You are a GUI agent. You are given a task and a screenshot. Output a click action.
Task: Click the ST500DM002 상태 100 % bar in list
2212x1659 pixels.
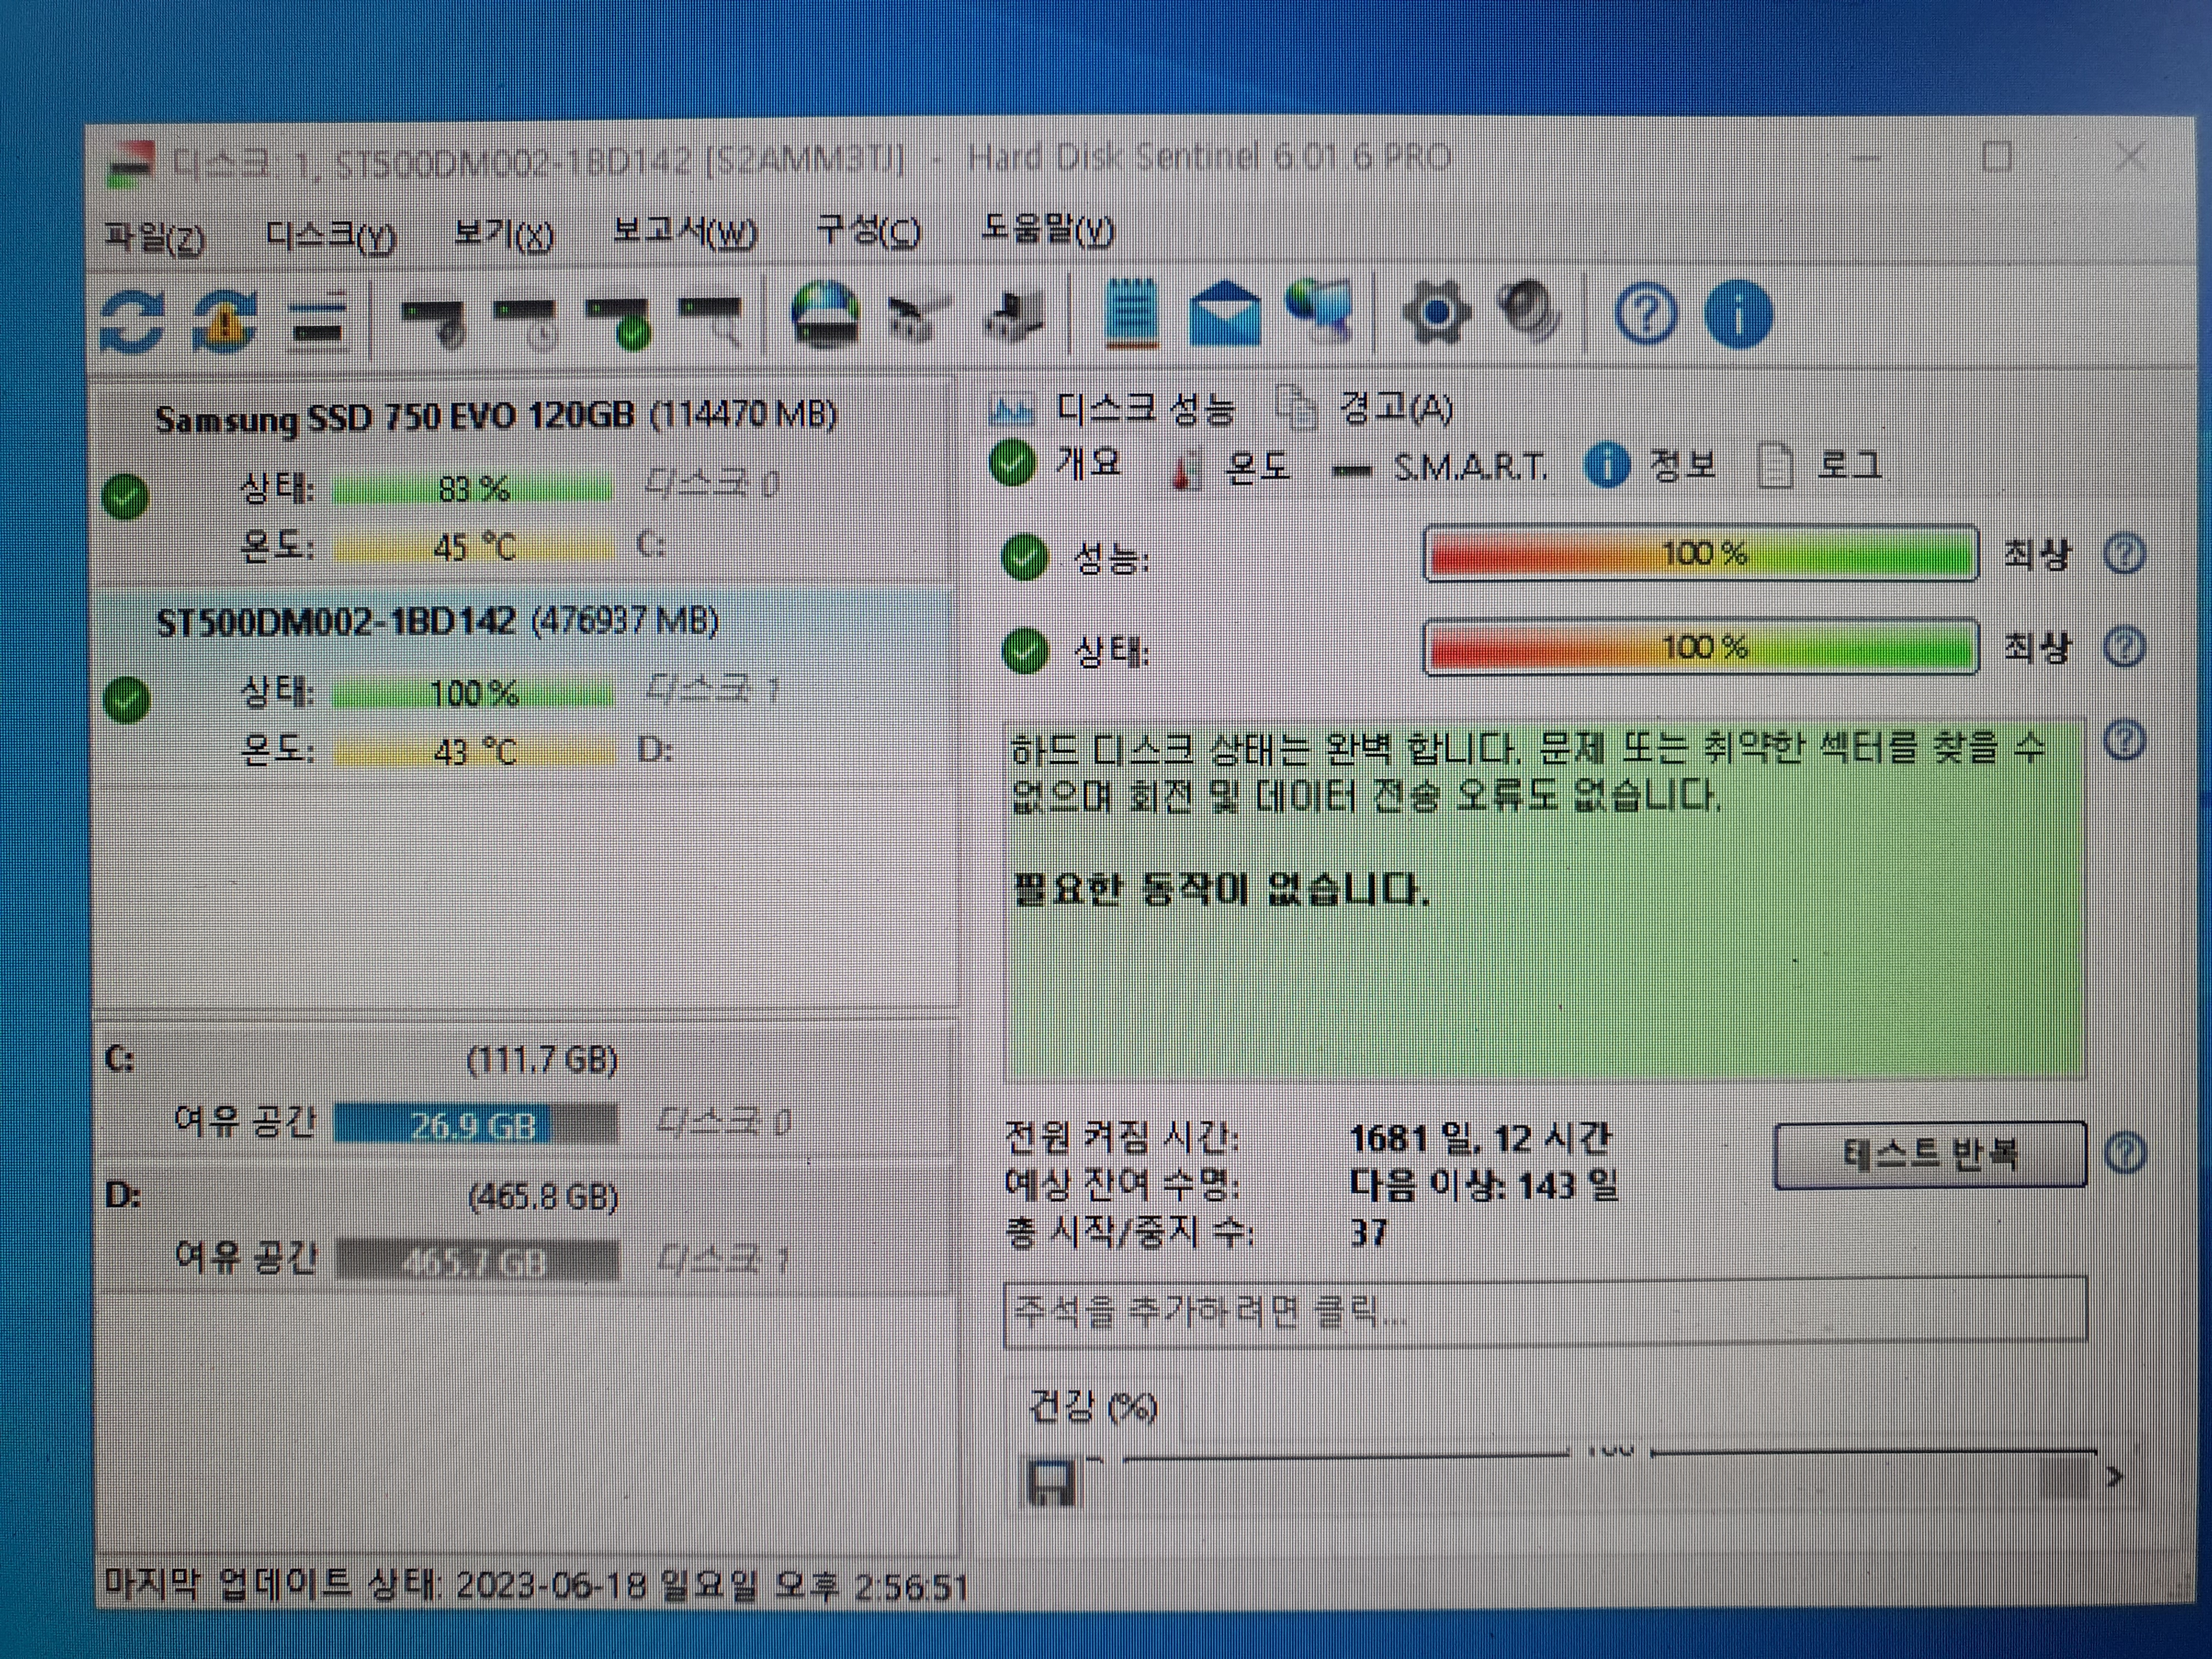click(473, 693)
